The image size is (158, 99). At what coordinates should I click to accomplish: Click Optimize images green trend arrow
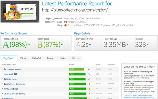[89, 79]
